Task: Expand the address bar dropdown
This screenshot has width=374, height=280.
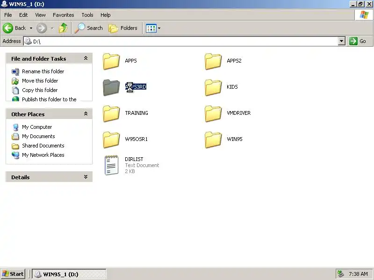Action: [x=342, y=41]
